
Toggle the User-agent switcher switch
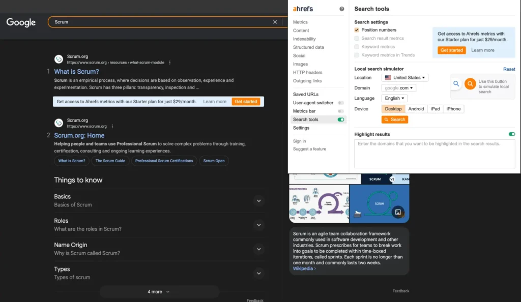pyautogui.click(x=341, y=103)
